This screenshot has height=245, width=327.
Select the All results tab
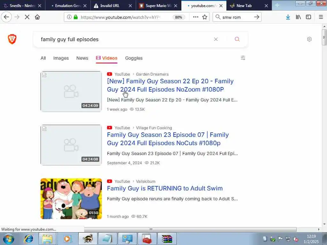point(43,58)
